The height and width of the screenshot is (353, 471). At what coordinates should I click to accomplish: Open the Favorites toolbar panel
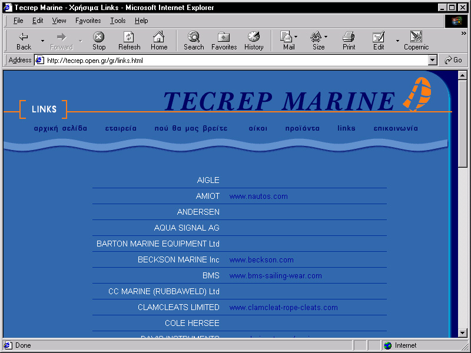coord(224,41)
